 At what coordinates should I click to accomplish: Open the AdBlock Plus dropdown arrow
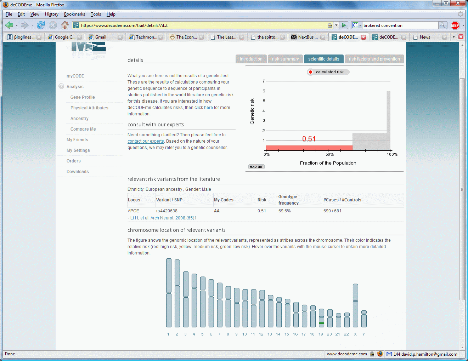point(463,25)
